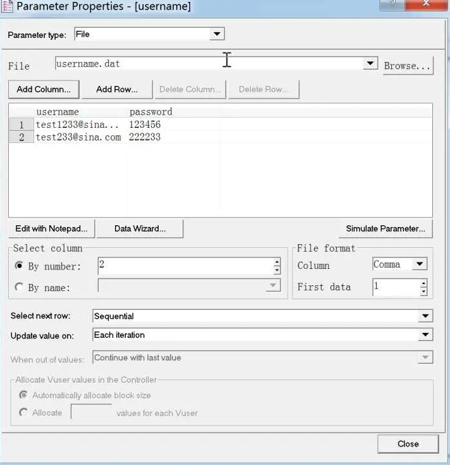This screenshot has width=450, height=465.
Task: Open Select next row Sequential dropdown
Action: (x=425, y=316)
